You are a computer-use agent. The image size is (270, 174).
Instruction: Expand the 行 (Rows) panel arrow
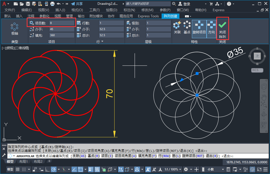click(102, 42)
